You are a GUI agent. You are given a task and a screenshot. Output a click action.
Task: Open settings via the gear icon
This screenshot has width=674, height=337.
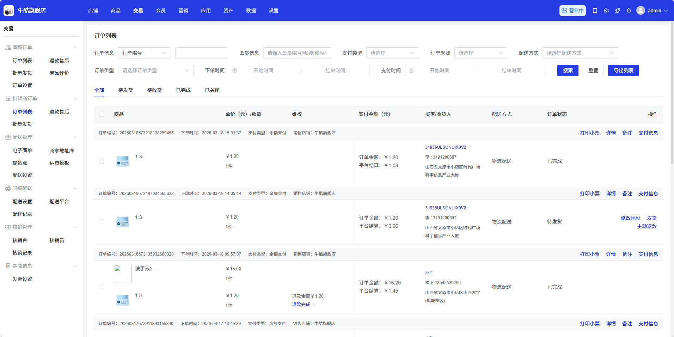click(x=606, y=11)
